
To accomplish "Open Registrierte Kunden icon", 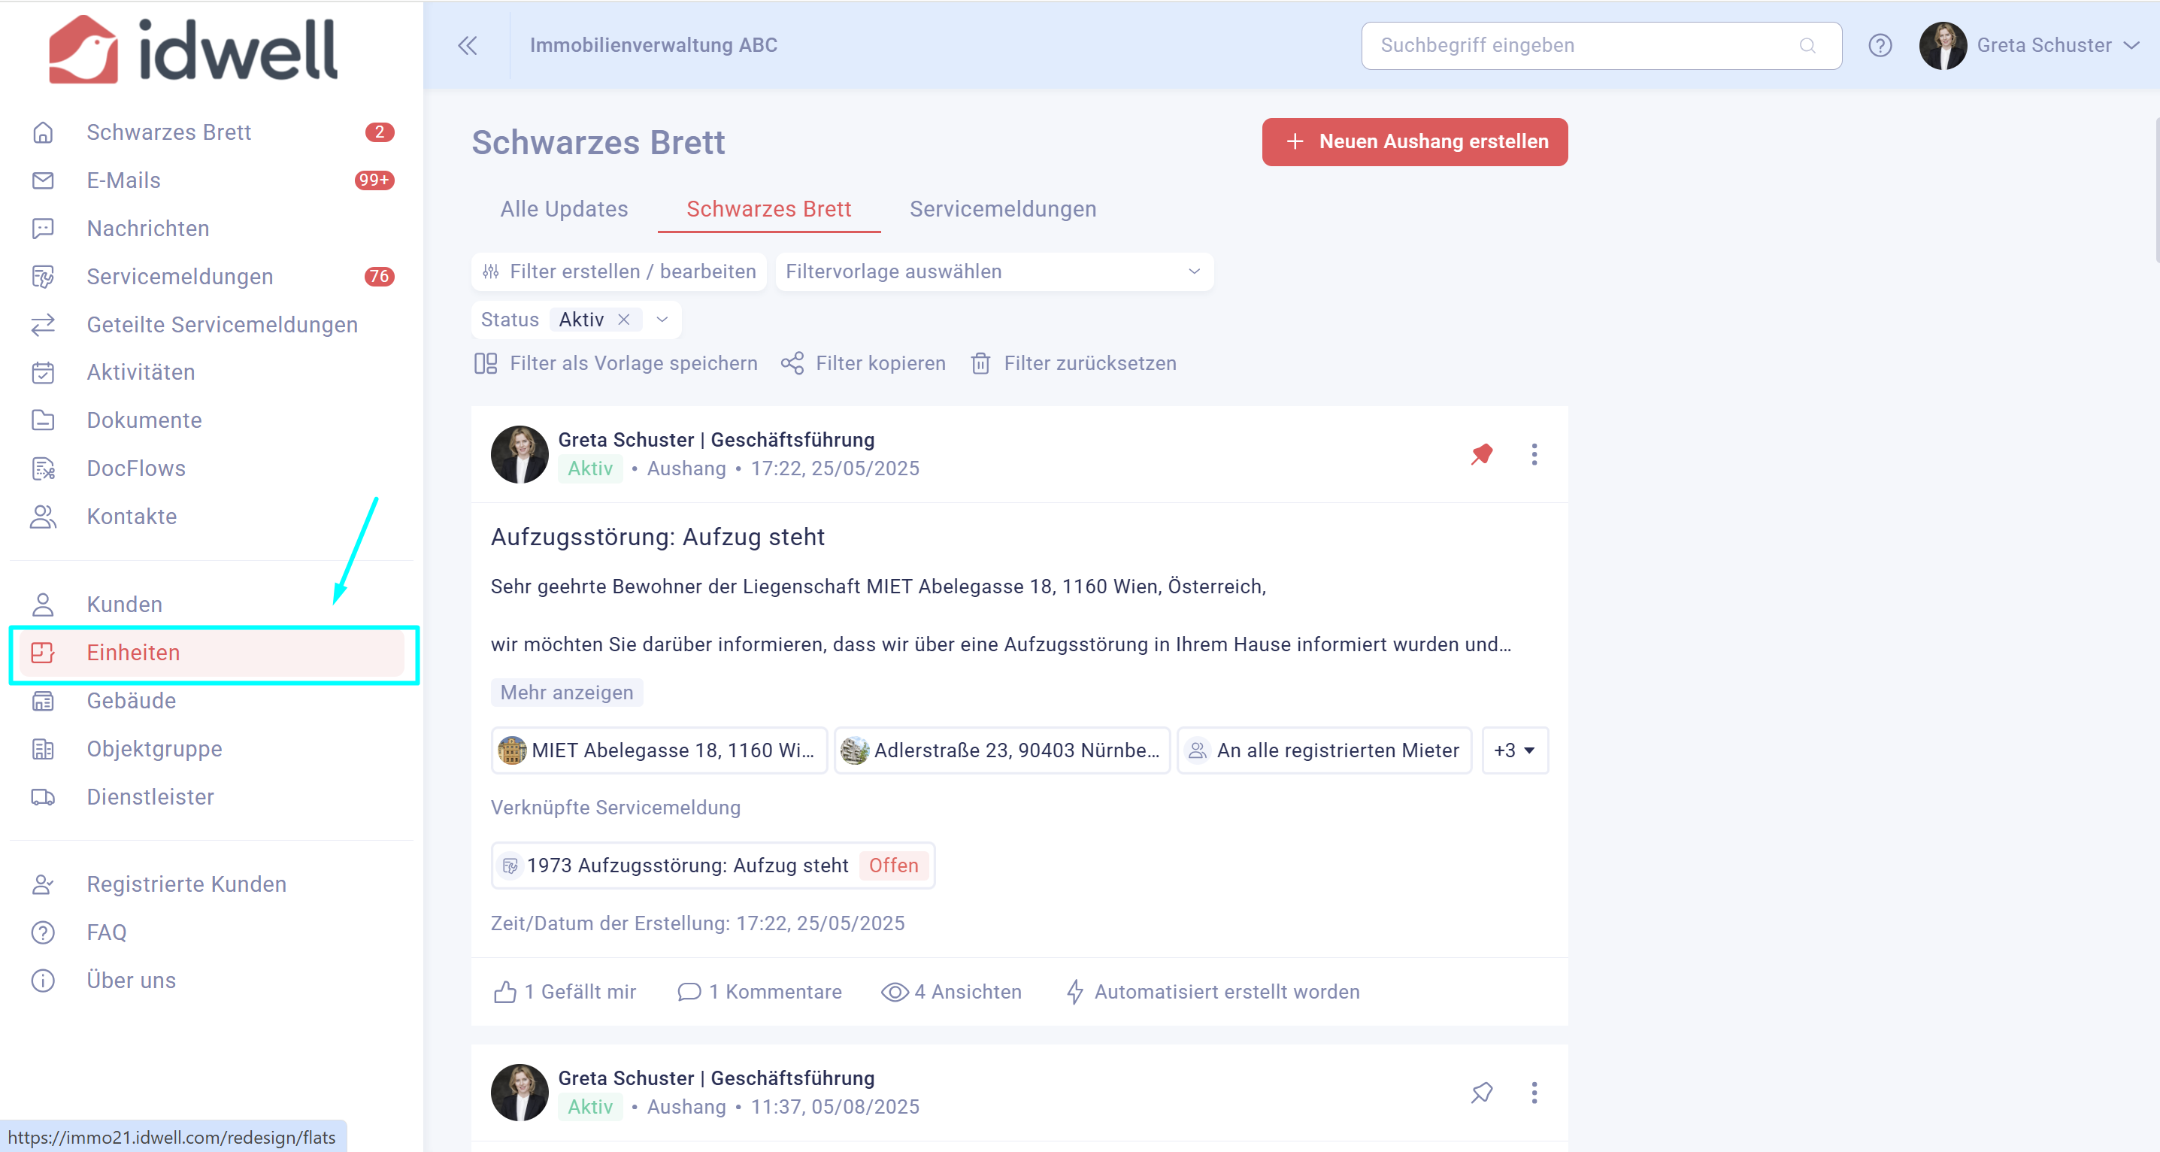I will (43, 884).
